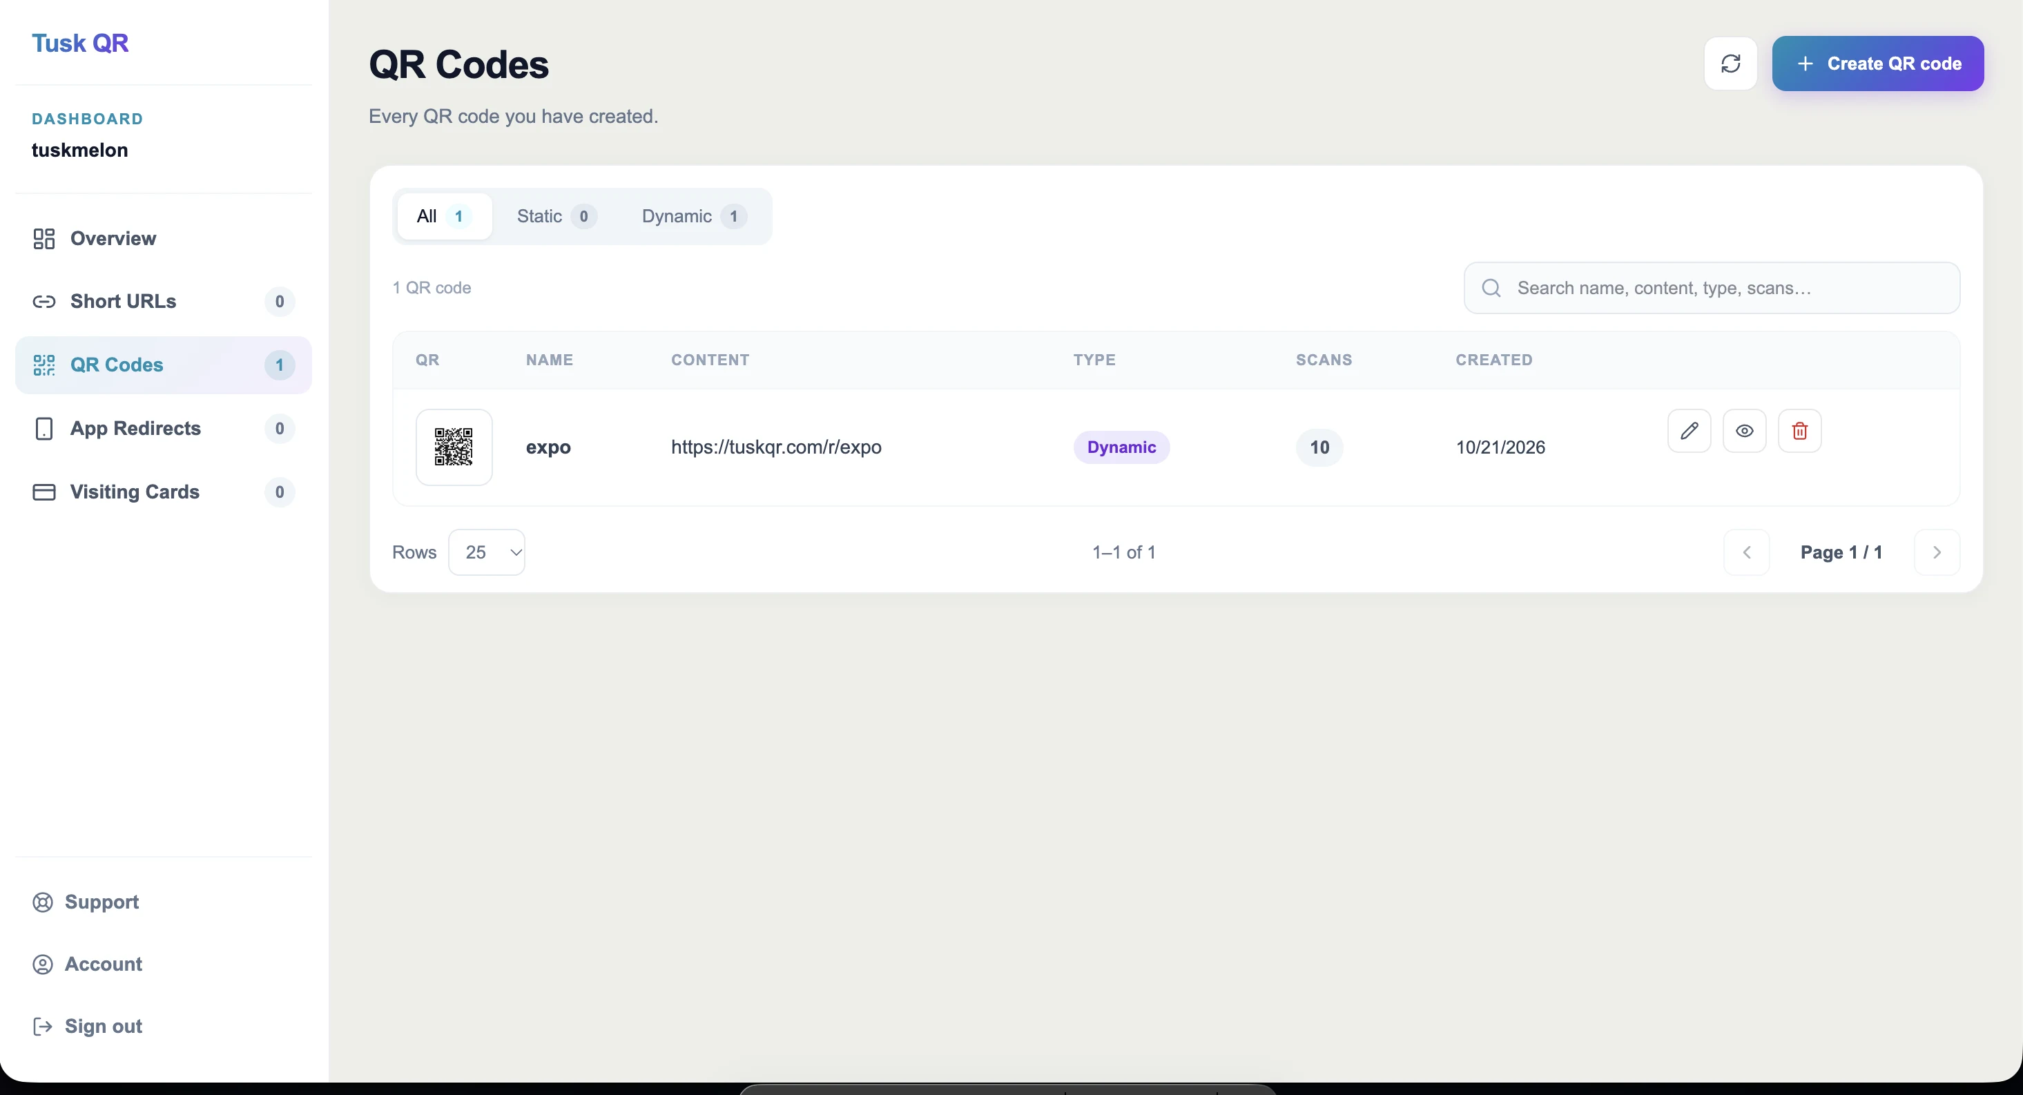The width and height of the screenshot is (2023, 1095).
Task: Open the Rows per page dropdown
Action: (x=486, y=552)
